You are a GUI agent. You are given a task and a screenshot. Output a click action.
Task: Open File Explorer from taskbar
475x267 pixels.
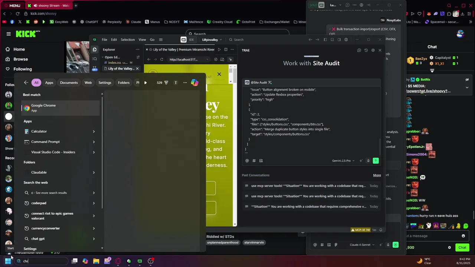(x=96, y=261)
